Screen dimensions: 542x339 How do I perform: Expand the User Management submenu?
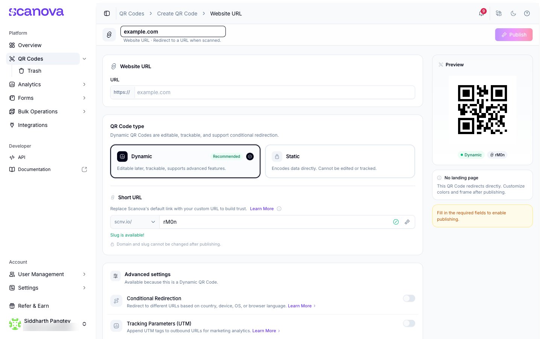tap(84, 274)
